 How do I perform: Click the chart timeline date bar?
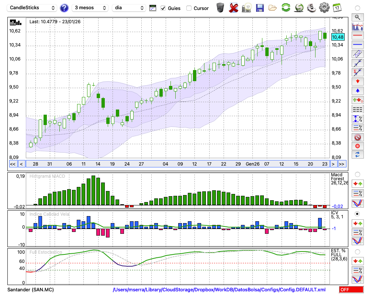177,164
